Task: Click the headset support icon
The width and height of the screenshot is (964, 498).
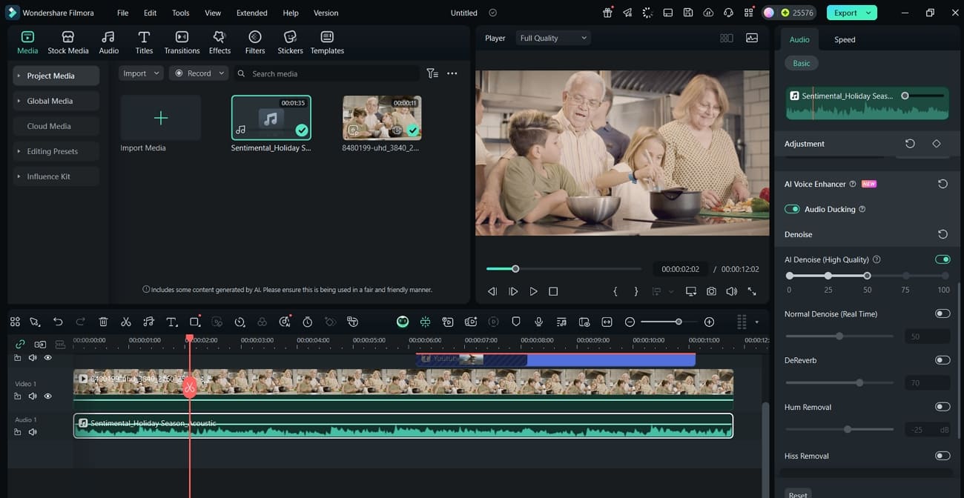Action: click(728, 13)
